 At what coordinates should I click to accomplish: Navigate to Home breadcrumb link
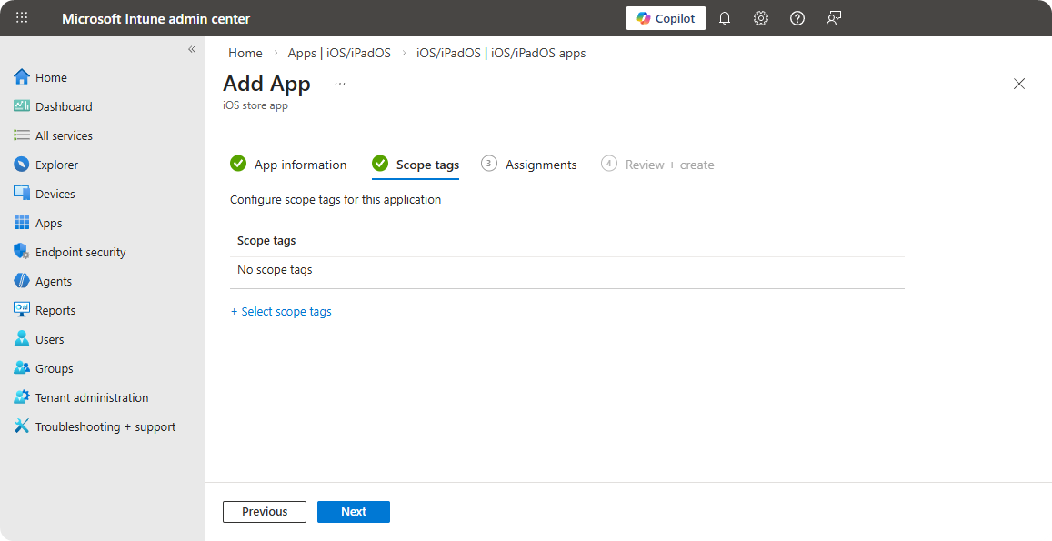coord(245,53)
